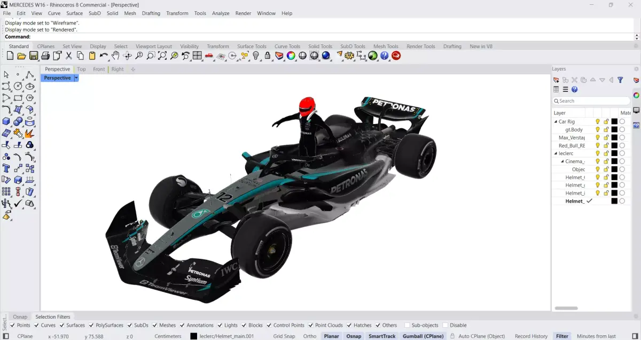
Task: Switch to the Top viewport tab
Action: [81, 69]
